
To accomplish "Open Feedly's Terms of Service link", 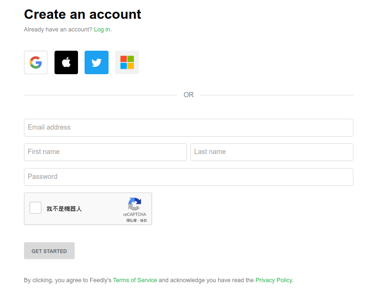I will pos(135,280).
